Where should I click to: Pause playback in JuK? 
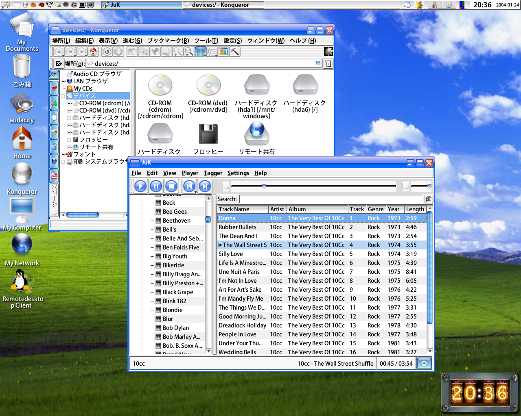click(x=156, y=186)
